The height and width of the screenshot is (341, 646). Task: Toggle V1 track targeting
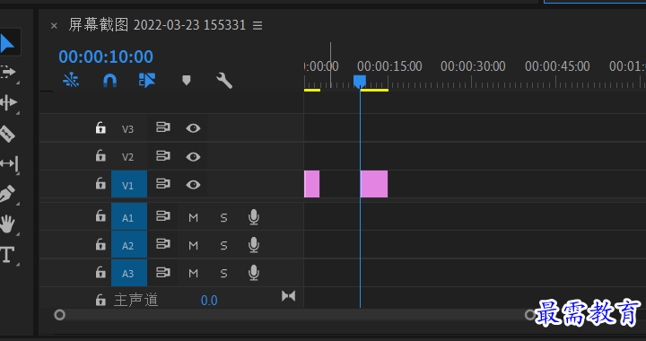[129, 185]
